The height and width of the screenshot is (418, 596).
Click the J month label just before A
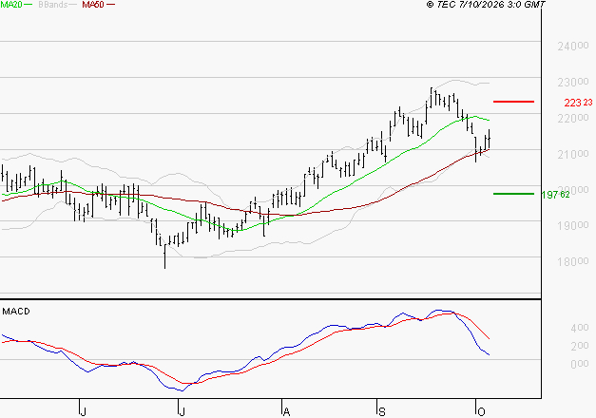[183, 411]
